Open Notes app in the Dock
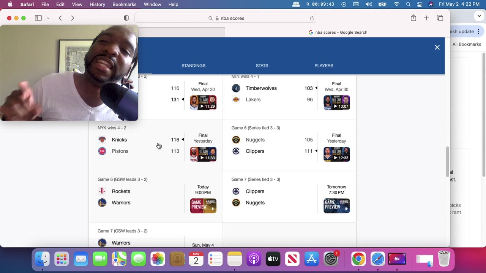486x273 pixels. pyautogui.click(x=235, y=259)
